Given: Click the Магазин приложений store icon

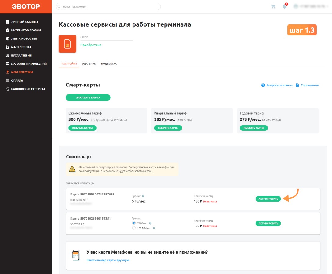Looking at the screenshot, I should tap(8, 64).
